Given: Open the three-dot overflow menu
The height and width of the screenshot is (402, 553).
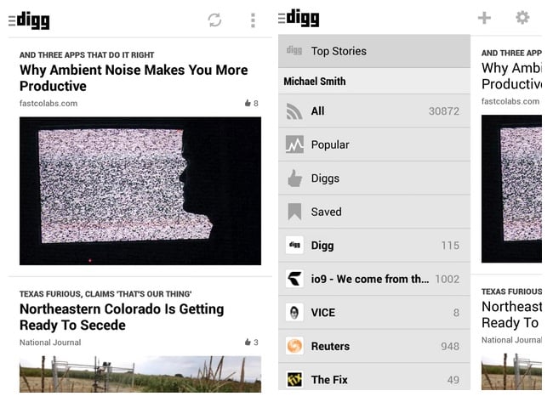Looking at the screenshot, I should (253, 20).
